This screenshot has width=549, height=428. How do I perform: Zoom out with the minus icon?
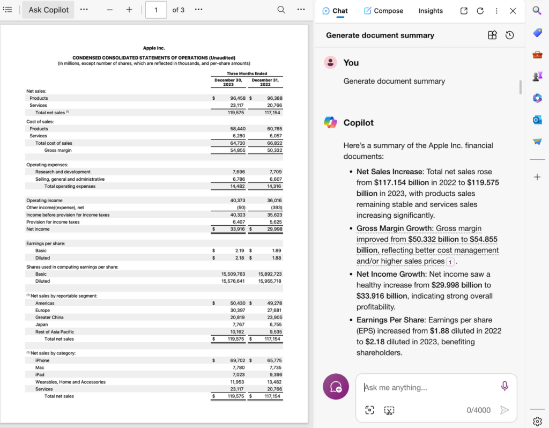[110, 10]
